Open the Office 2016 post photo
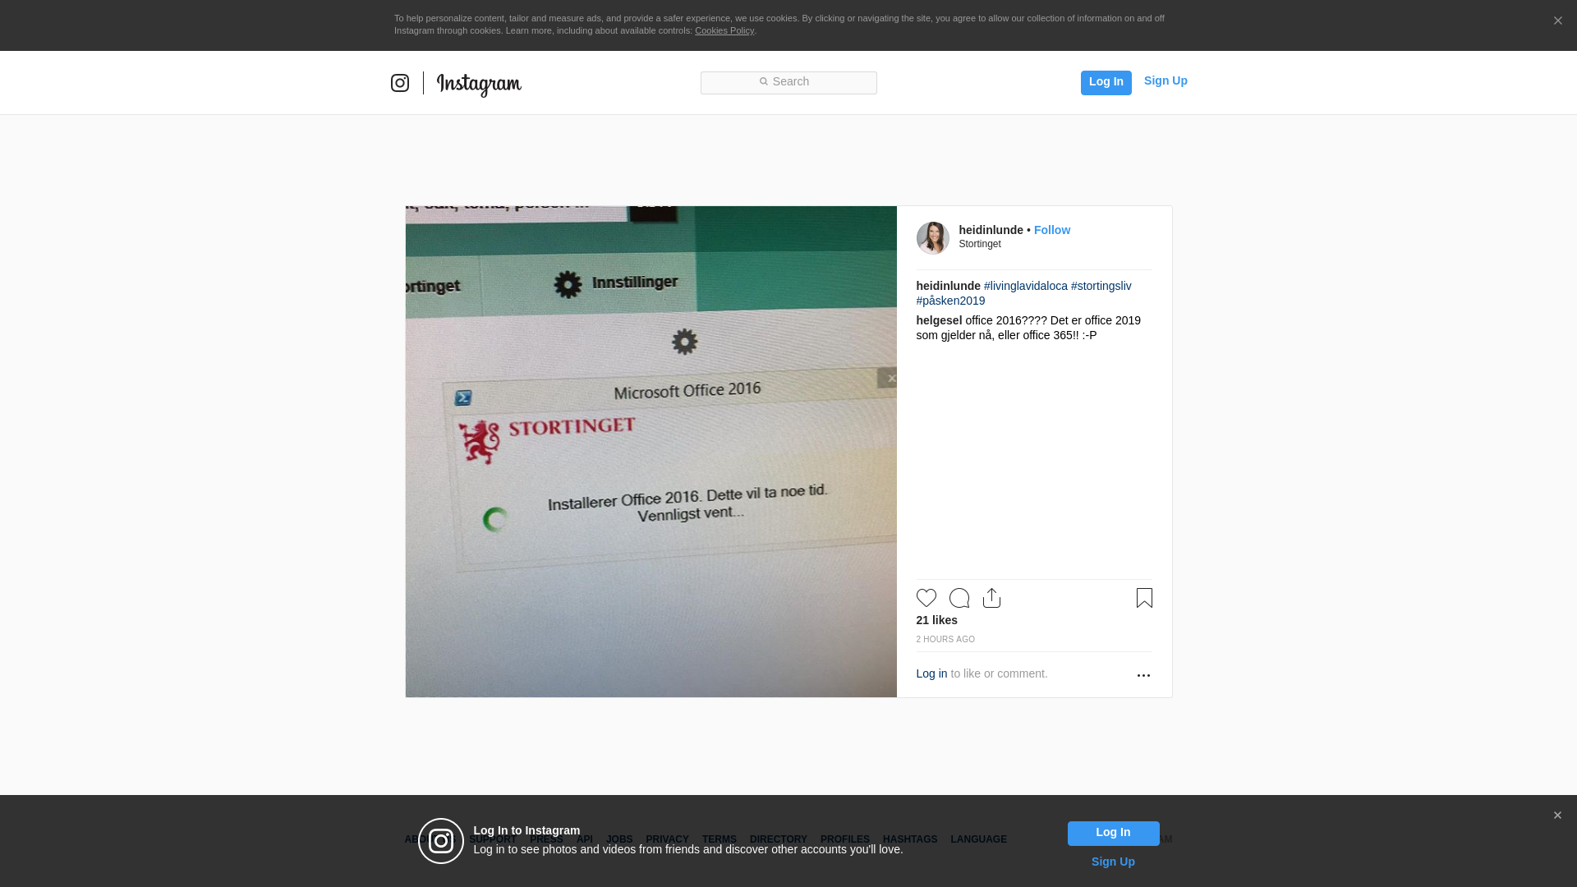The image size is (1577, 887). 651,452
